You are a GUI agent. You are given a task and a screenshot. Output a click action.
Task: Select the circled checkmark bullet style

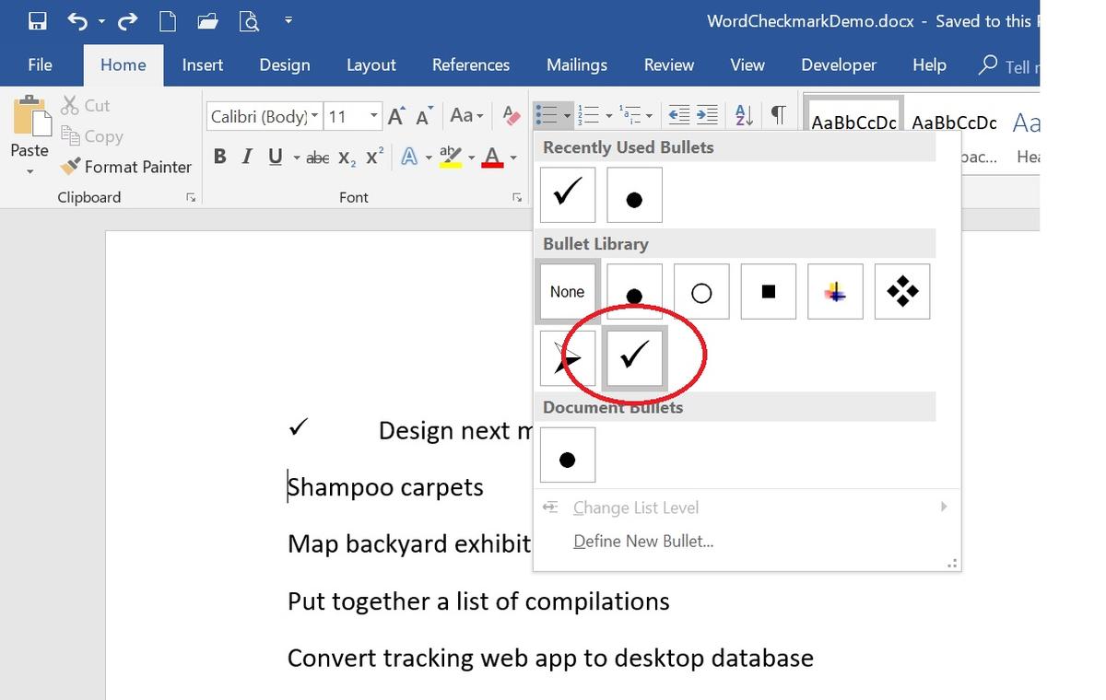click(x=634, y=356)
